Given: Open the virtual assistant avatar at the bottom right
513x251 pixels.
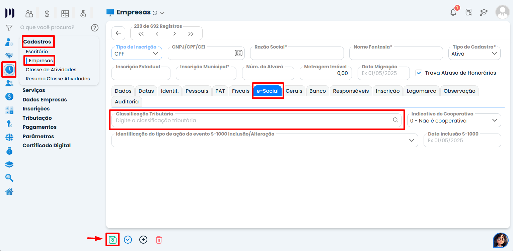Looking at the screenshot, I should 501,240.
